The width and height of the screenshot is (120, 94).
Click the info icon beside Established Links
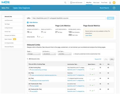[x=81, y=29]
